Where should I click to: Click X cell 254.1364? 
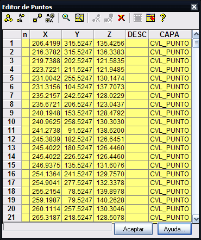coord(46,174)
